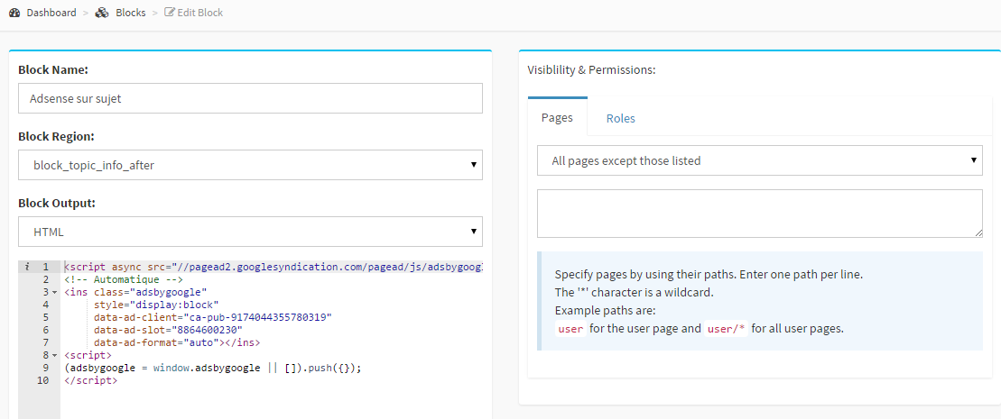This screenshot has height=419, width=1001.
Task: Click the closing script tag on line 10
Action: (90, 381)
